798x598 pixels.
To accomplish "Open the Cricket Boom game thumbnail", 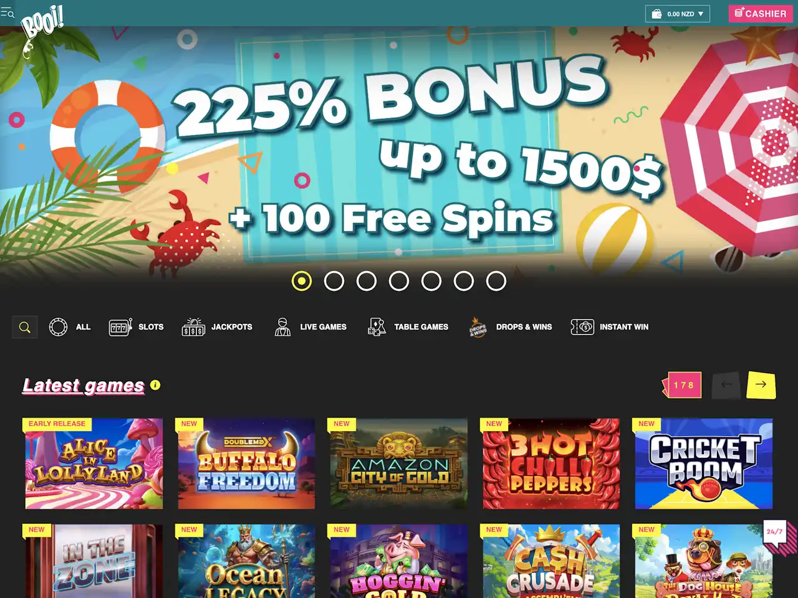I will pyautogui.click(x=703, y=463).
